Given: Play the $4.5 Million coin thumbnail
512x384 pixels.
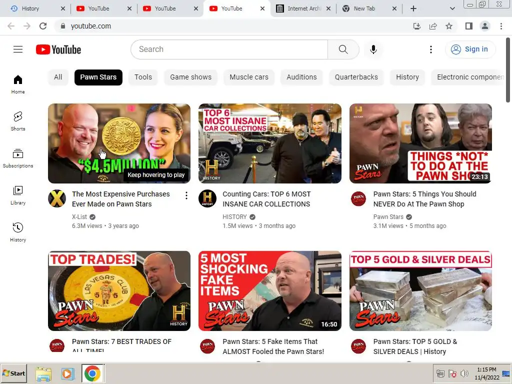Looking at the screenshot, I should (119, 143).
